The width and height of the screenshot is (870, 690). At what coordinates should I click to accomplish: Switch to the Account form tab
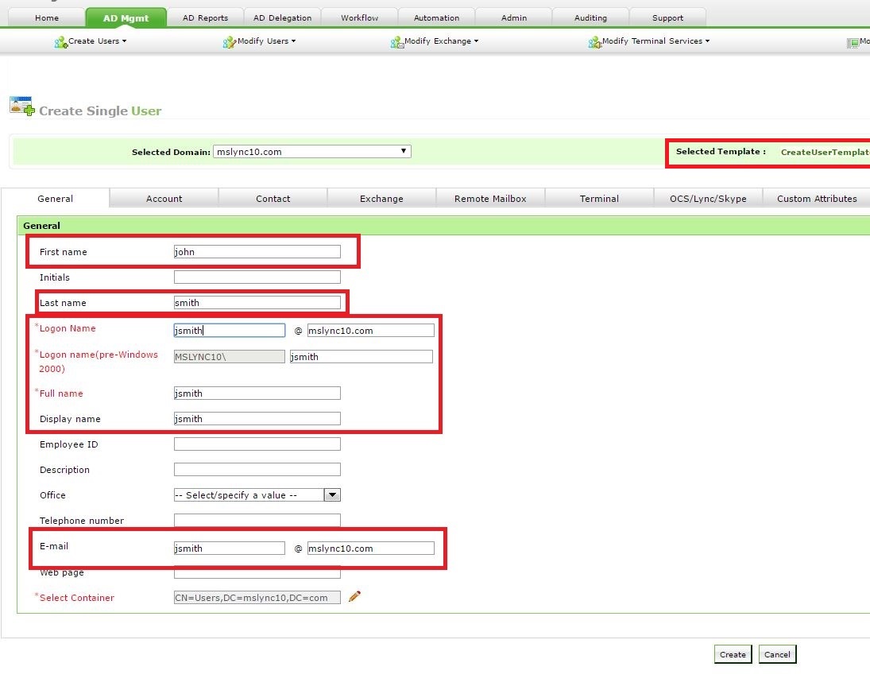(164, 199)
